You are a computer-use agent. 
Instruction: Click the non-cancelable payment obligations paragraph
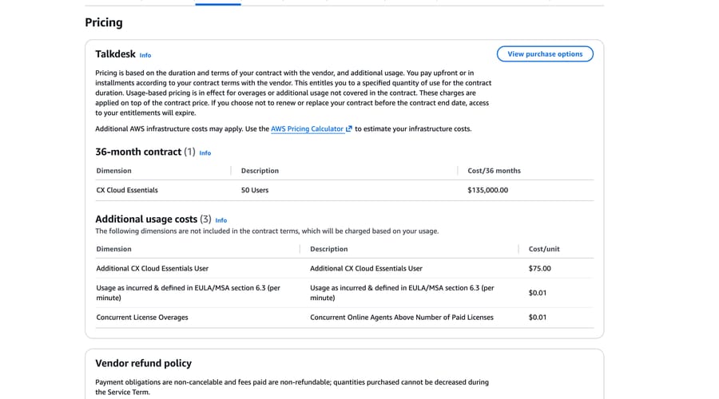click(x=292, y=387)
